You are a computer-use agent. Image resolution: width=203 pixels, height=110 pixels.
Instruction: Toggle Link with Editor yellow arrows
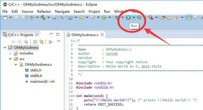[42, 42]
